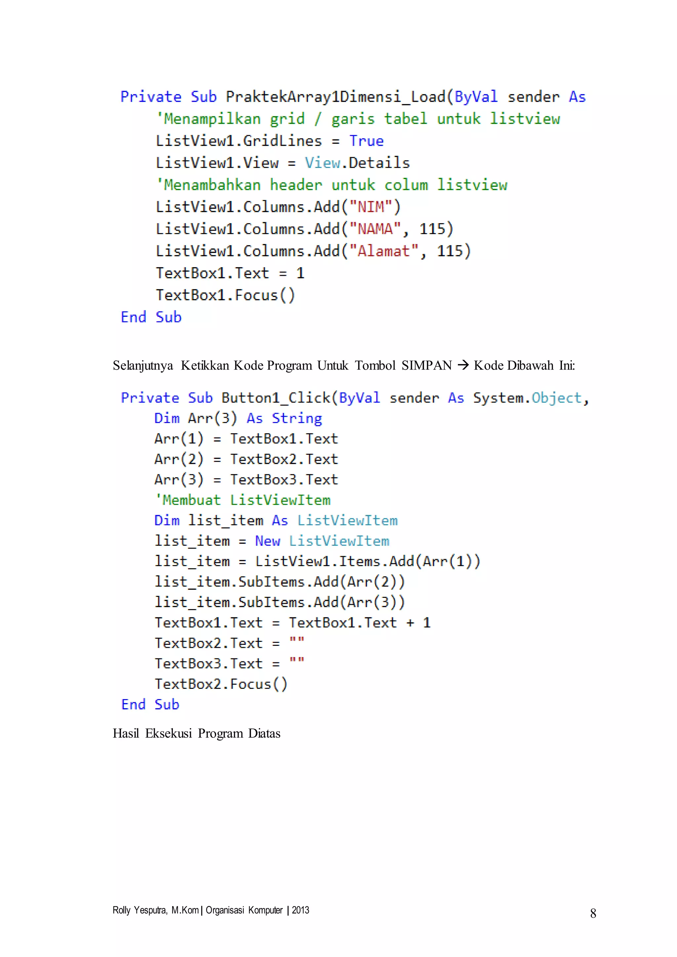Click the 'Arr(2) = TextBox2.Text' line
The image size is (677, 957).
click(246, 459)
